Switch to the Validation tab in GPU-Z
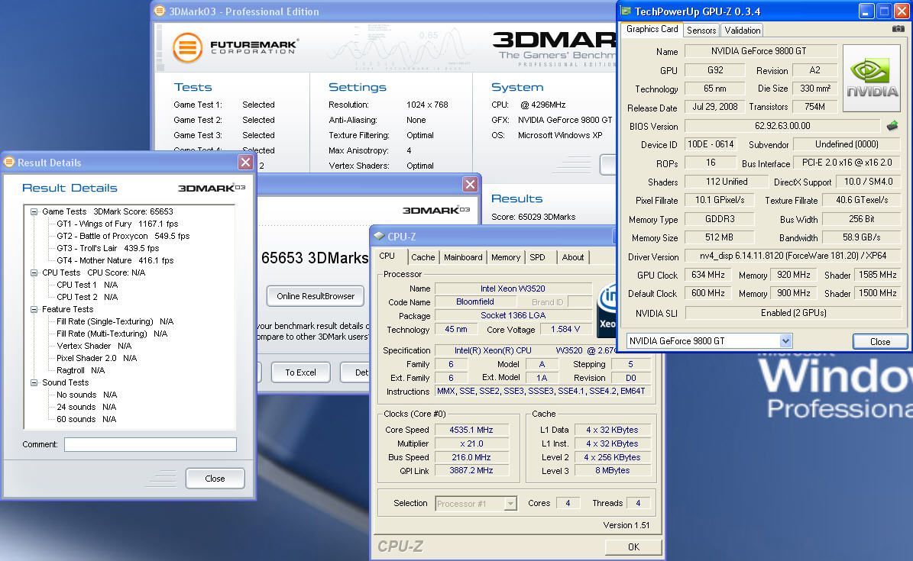 pyautogui.click(x=743, y=31)
